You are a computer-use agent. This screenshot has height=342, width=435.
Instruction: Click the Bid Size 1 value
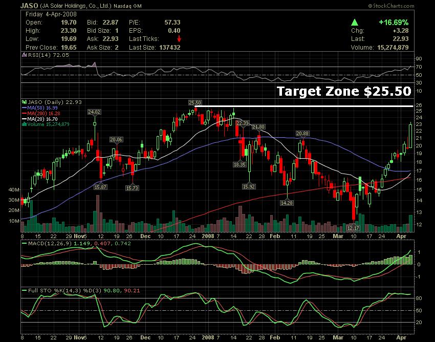click(117, 31)
